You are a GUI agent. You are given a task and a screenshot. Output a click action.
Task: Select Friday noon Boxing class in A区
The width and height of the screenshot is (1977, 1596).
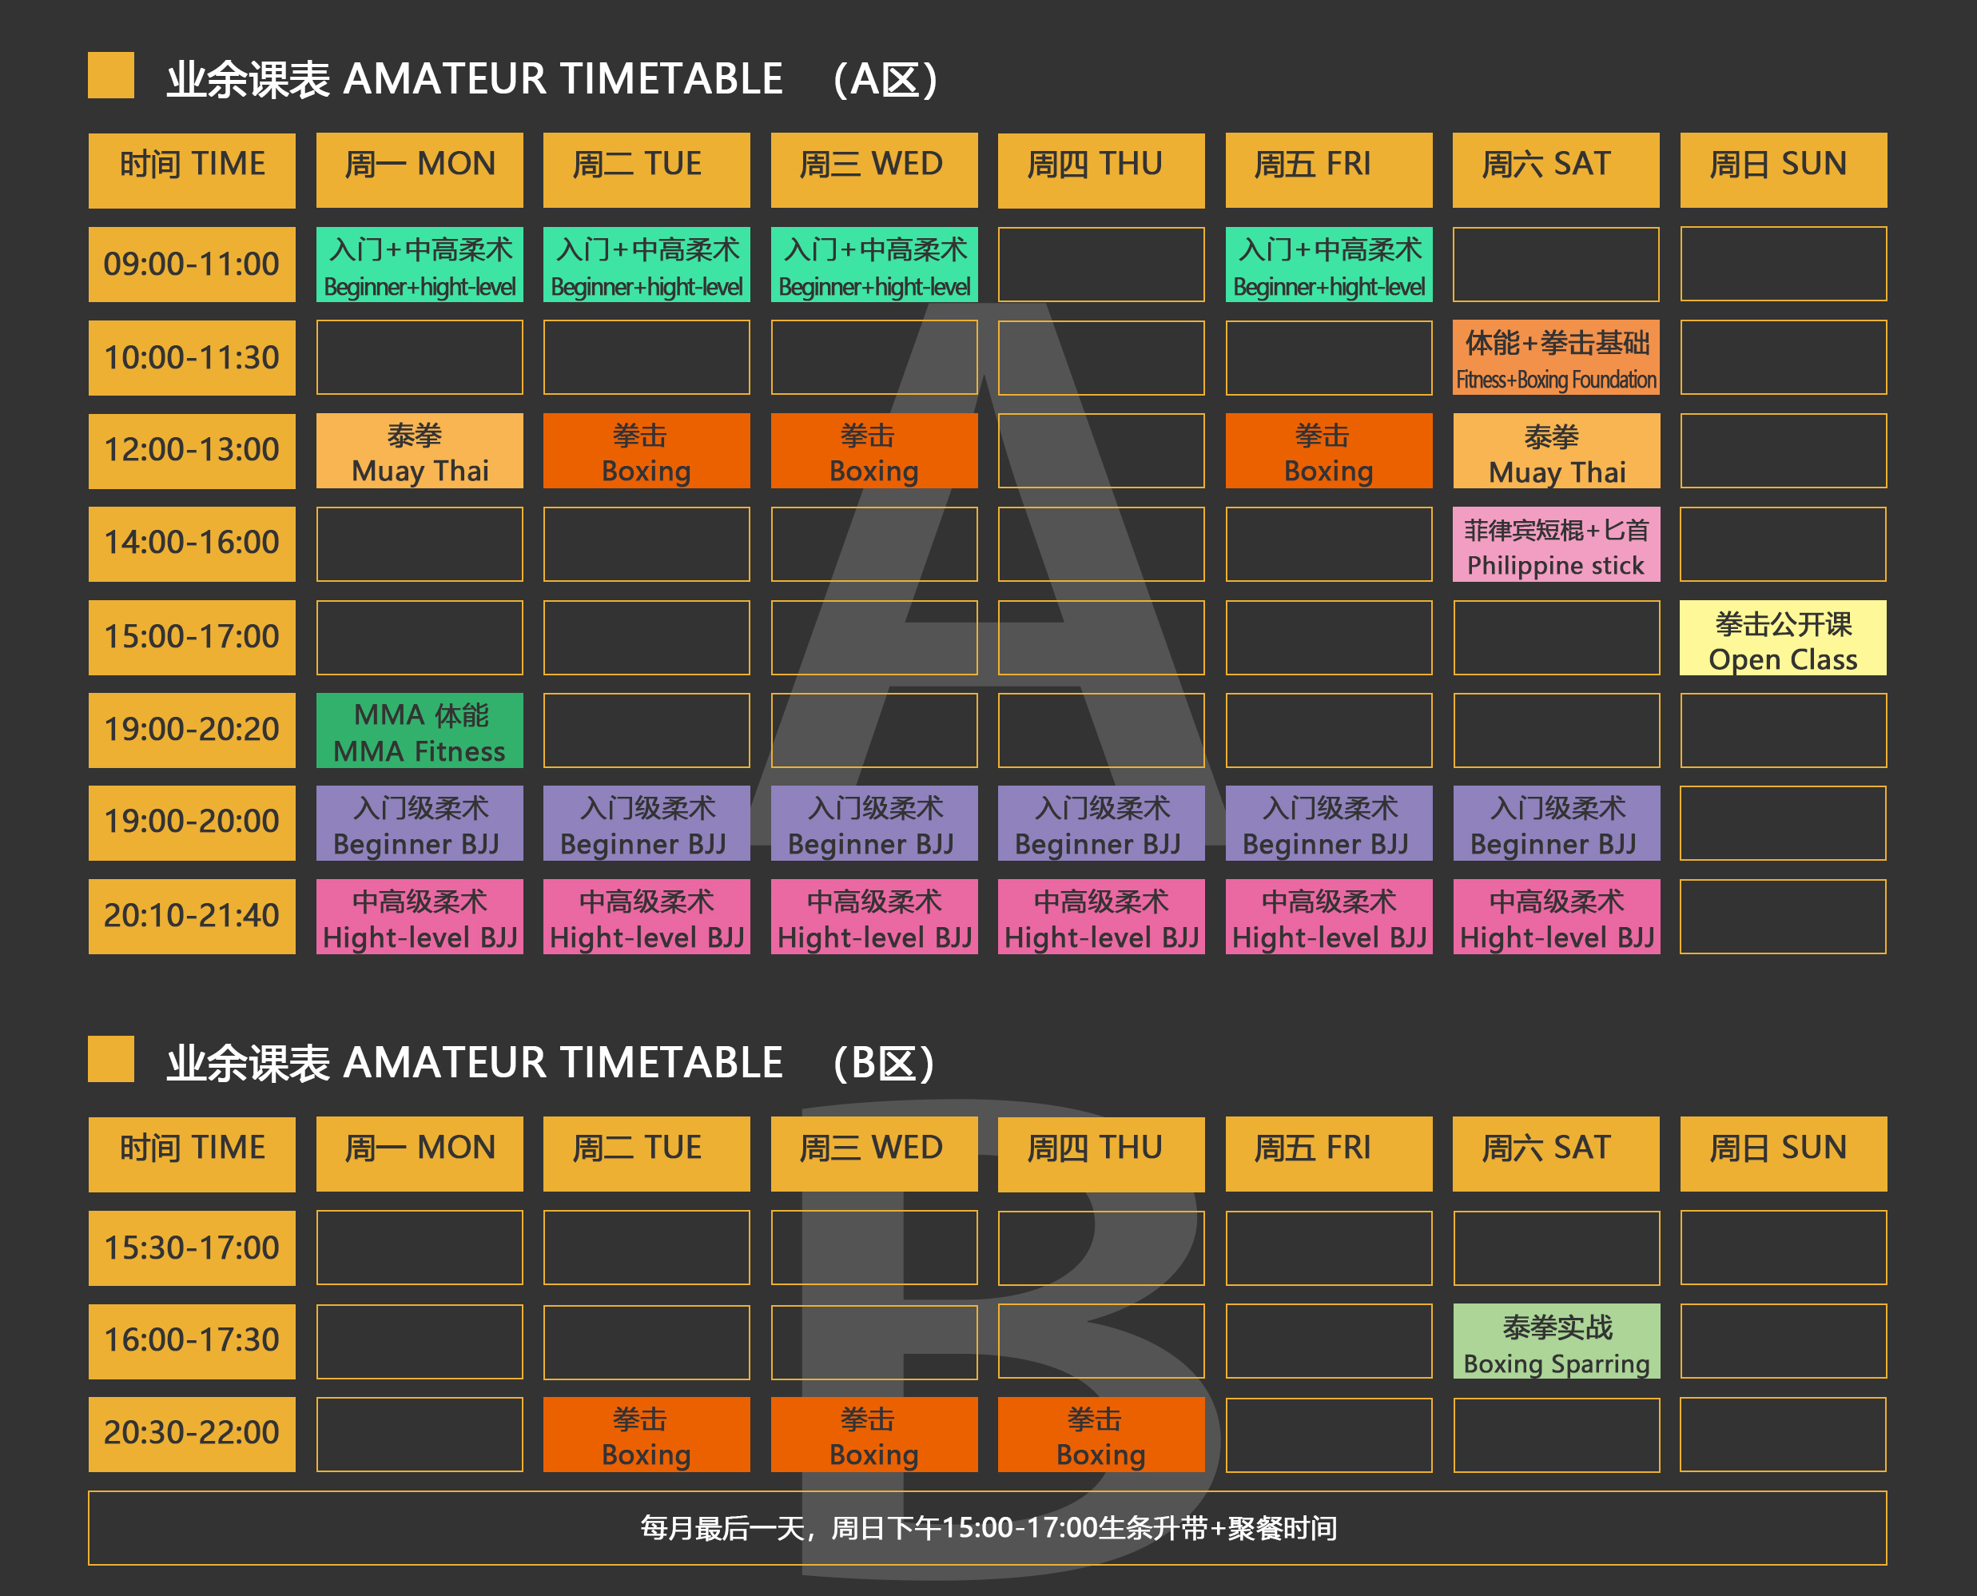(1329, 451)
